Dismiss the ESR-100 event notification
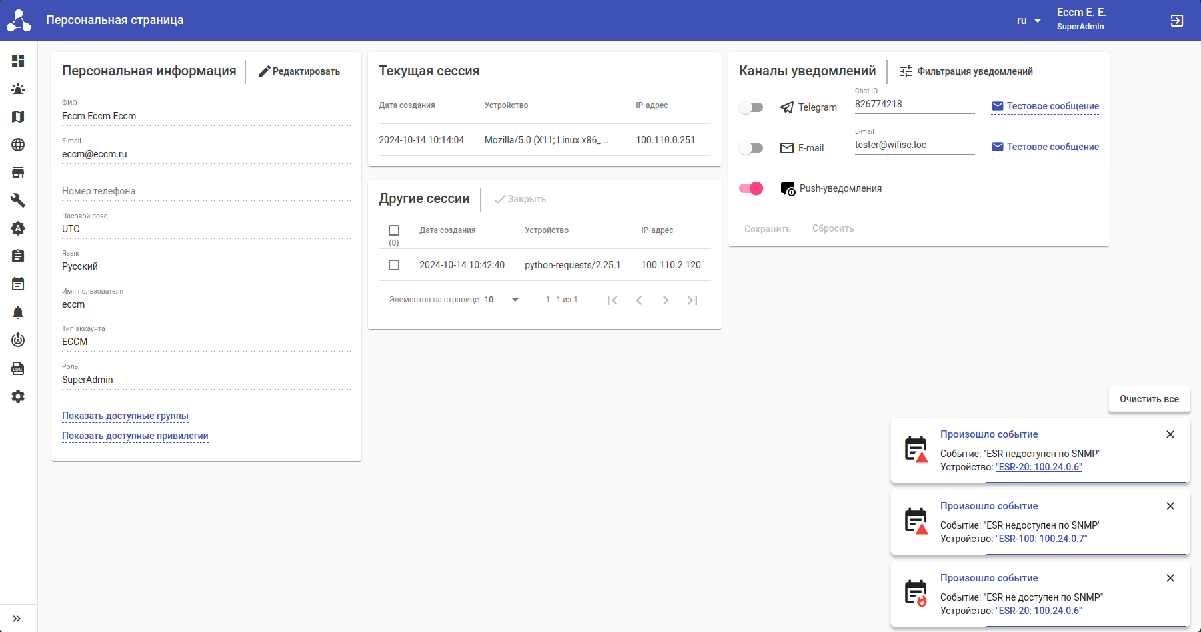Screen dimensions: 1201x632 point(1170,506)
